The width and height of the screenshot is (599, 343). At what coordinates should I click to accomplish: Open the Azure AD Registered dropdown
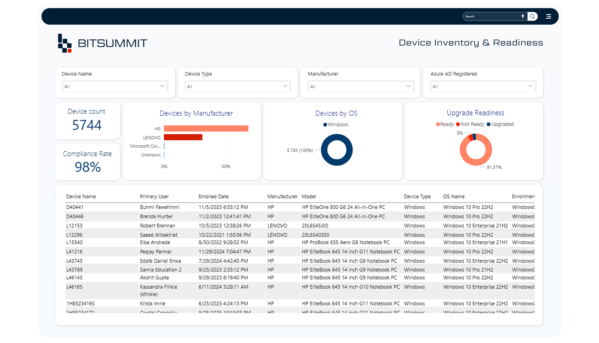530,86
